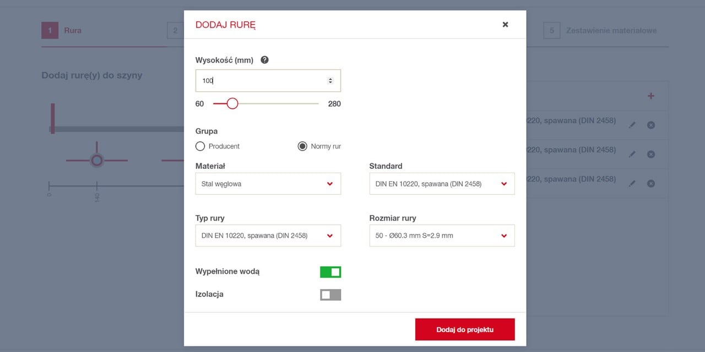Disable the Wypełnione wodą toggle
This screenshot has height=352, width=705.
pyautogui.click(x=330, y=271)
